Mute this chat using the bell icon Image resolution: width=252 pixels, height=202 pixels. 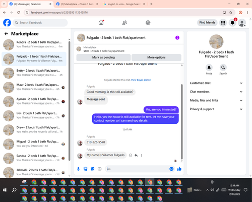[209, 68]
